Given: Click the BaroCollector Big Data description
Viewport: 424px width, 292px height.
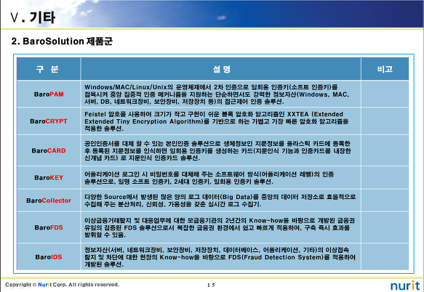Looking at the screenshot, I should pos(220,200).
